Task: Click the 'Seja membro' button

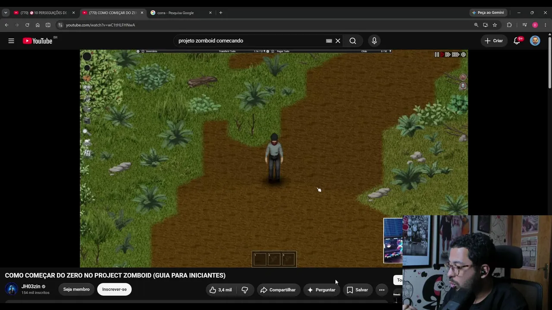Action: coord(76,289)
